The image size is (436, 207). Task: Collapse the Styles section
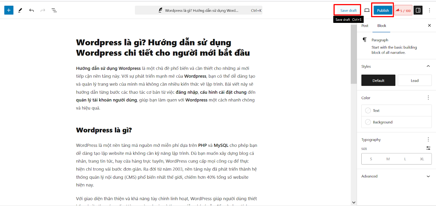pyautogui.click(x=428, y=66)
